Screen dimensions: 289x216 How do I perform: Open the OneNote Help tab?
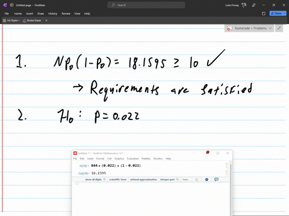coord(87,14)
